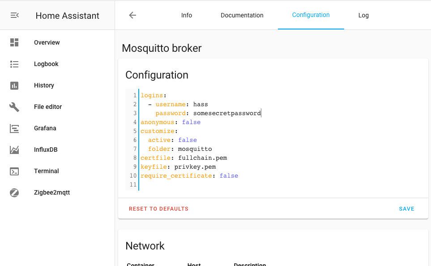This screenshot has width=431, height=266.
Task: Click the Home Assistant title
Action: click(x=67, y=16)
